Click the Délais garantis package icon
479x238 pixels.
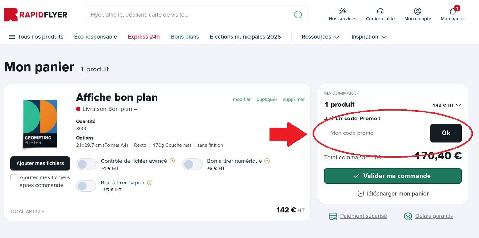click(x=408, y=216)
